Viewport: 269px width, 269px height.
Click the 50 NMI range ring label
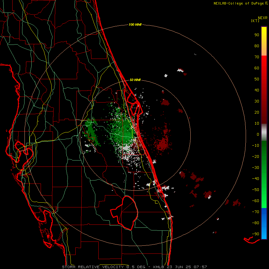click(x=135, y=80)
